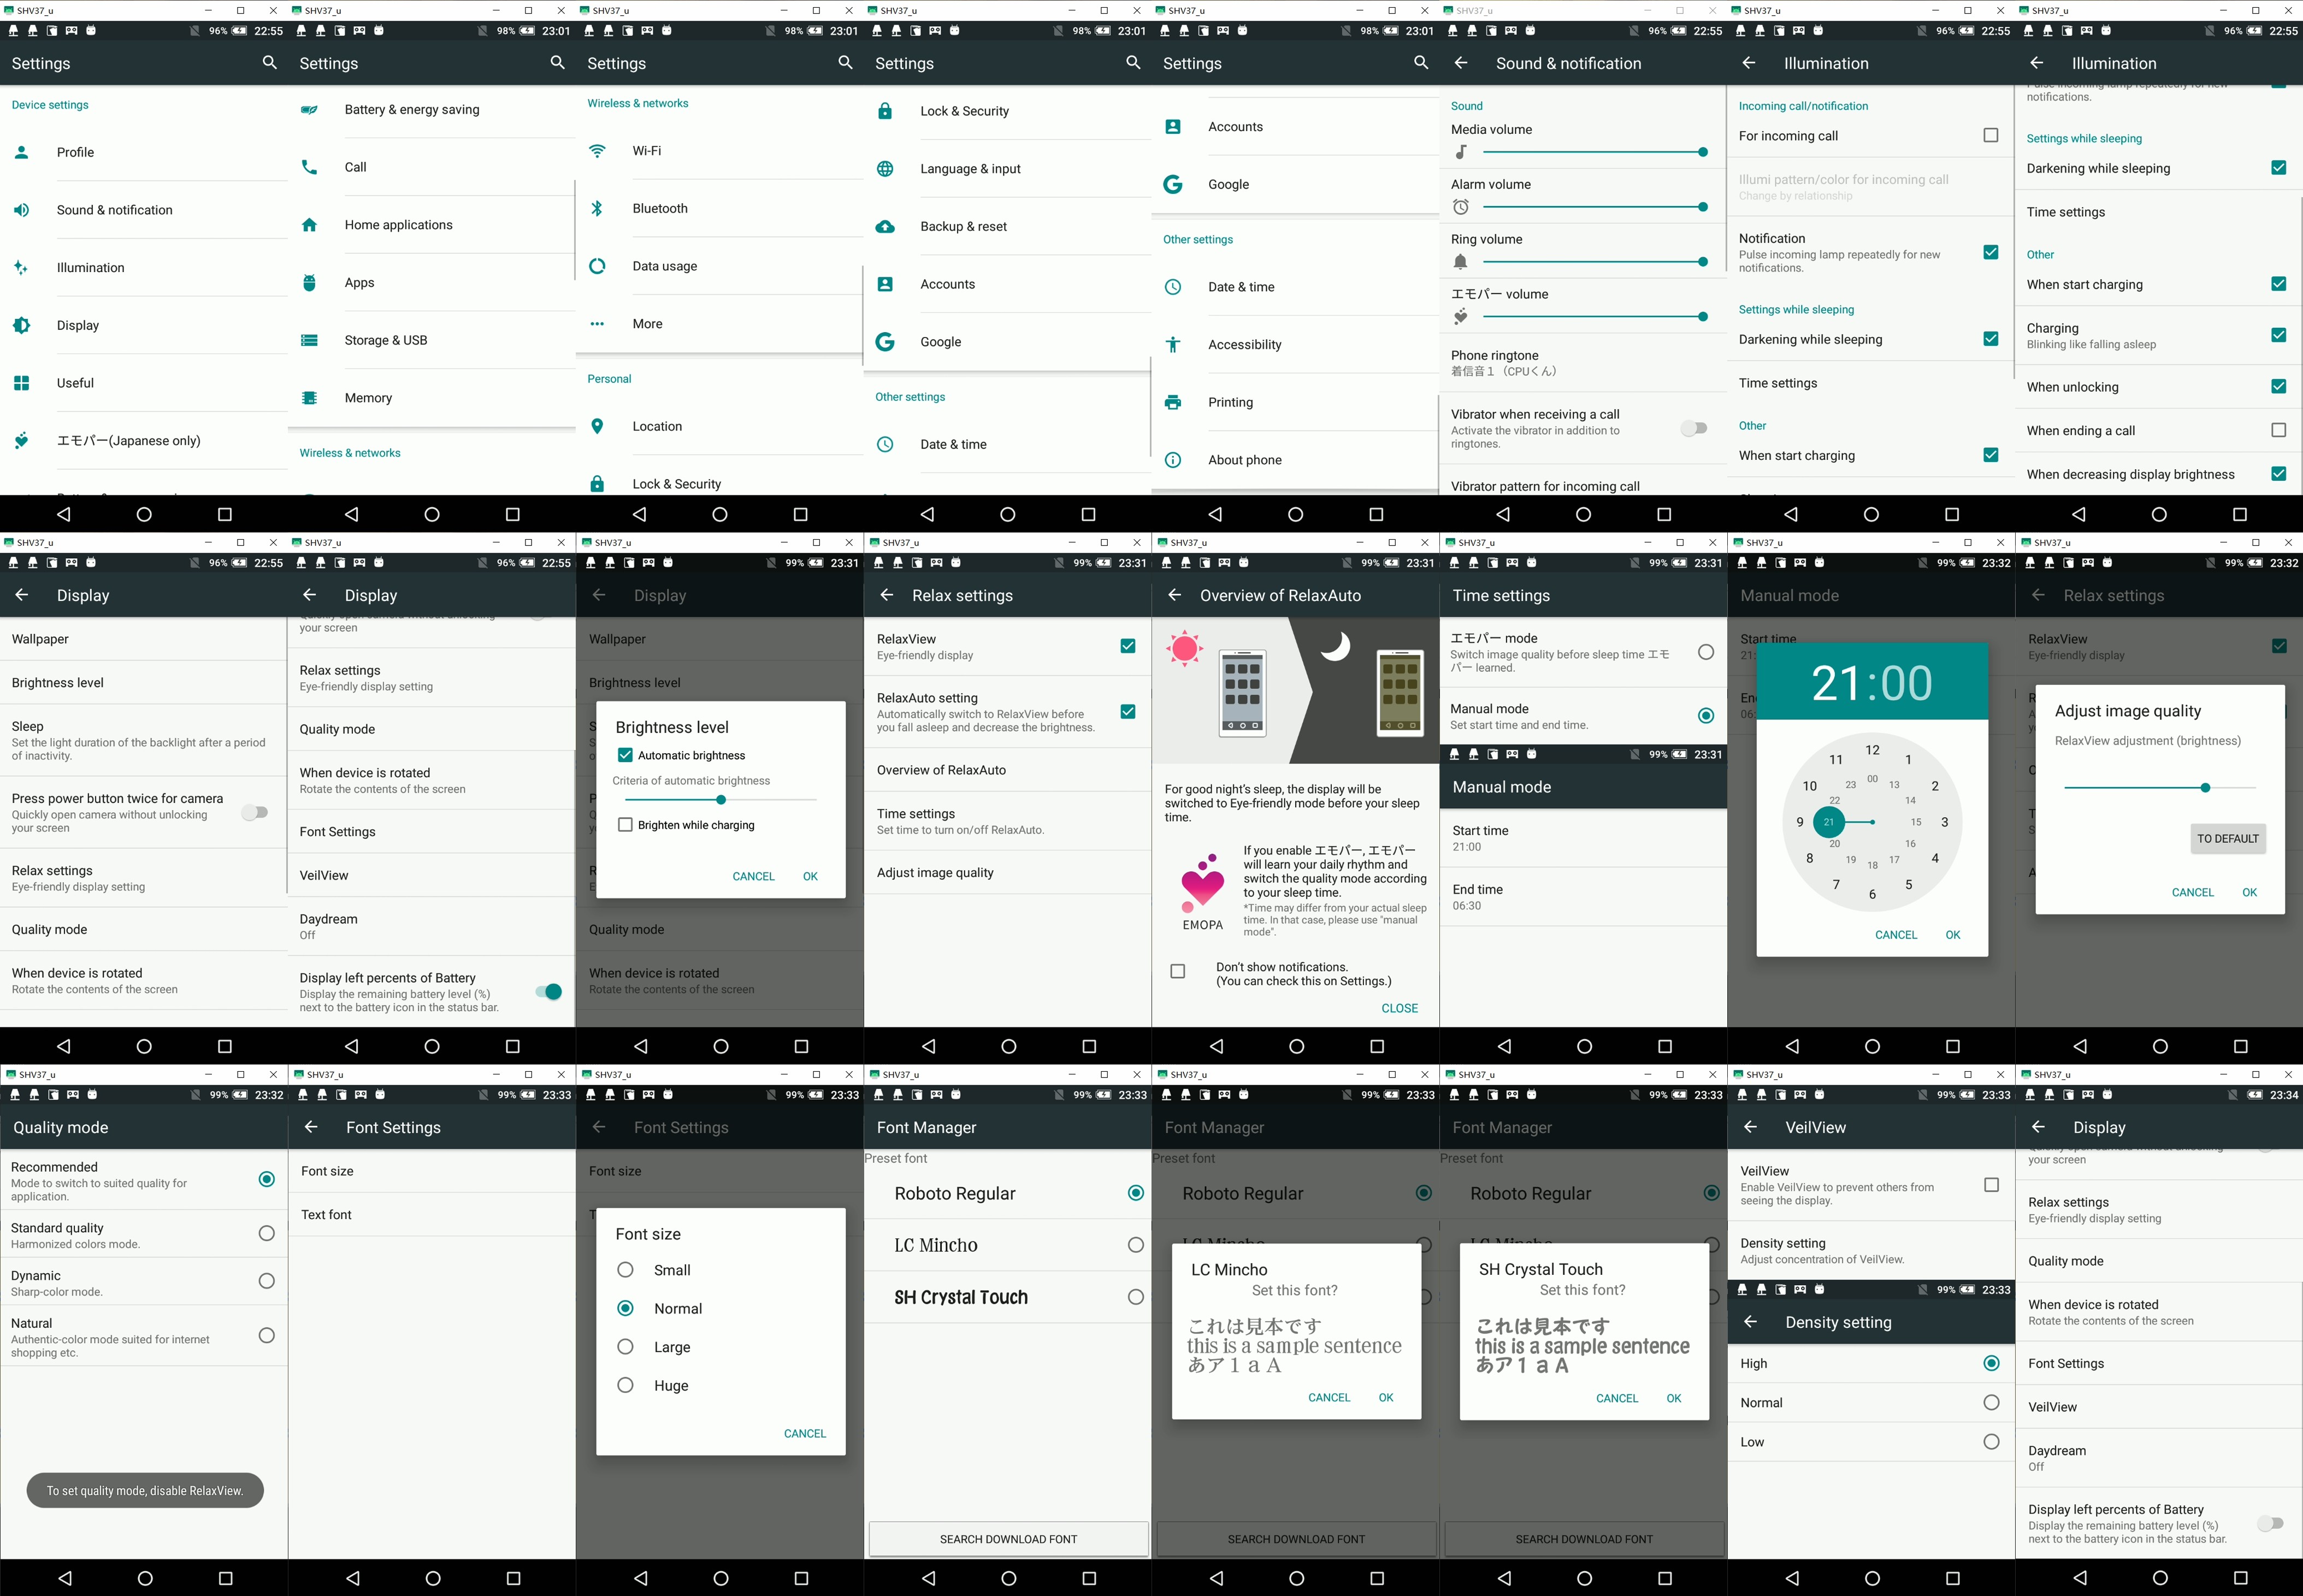Uncheck Charging blinking like falling asleep
Image resolution: width=2303 pixels, height=1596 pixels.
pyautogui.click(x=2278, y=335)
